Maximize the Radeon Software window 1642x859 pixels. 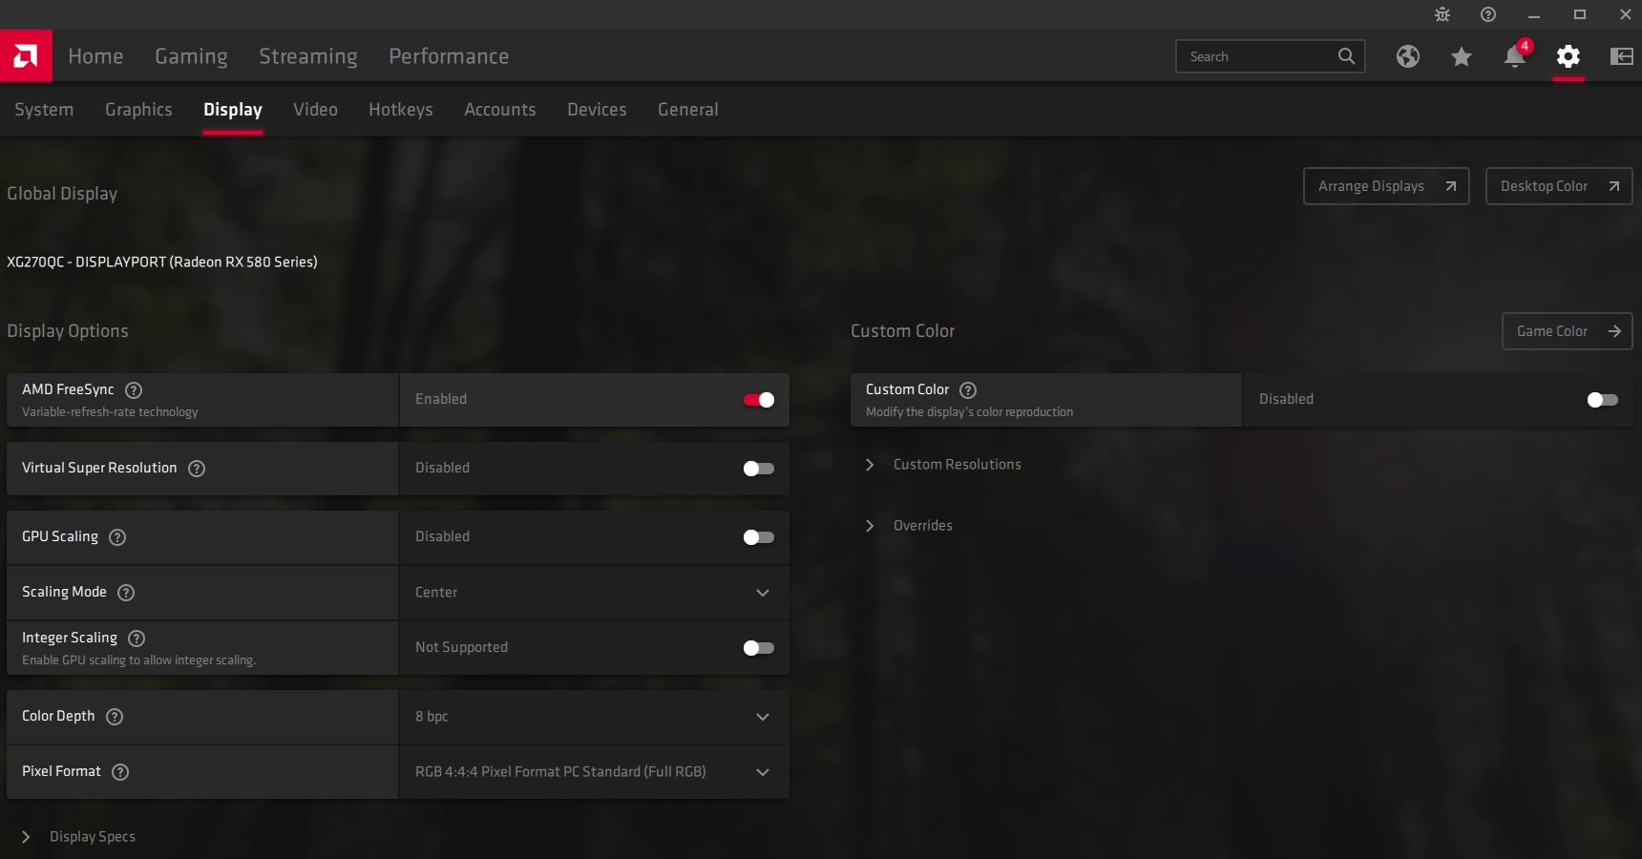pyautogui.click(x=1580, y=14)
